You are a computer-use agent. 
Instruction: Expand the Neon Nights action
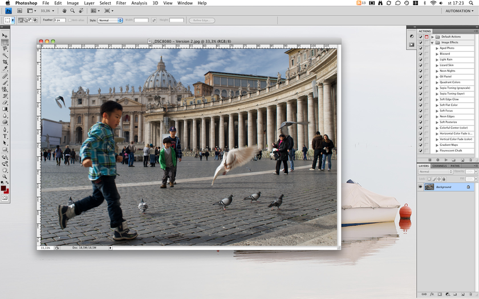click(437, 71)
